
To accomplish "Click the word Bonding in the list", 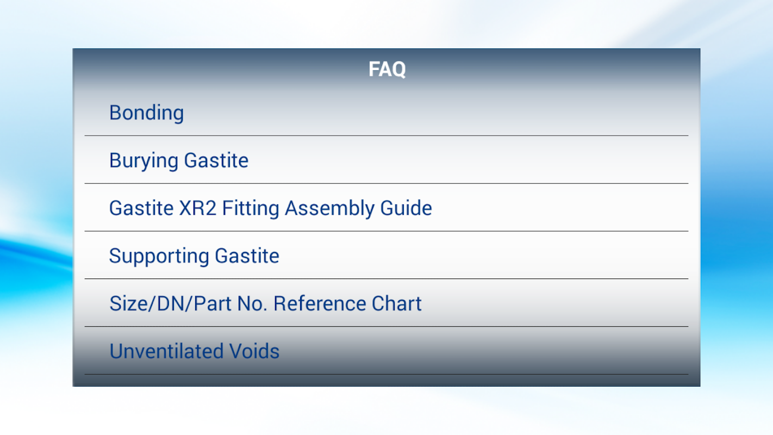I will pos(147,113).
